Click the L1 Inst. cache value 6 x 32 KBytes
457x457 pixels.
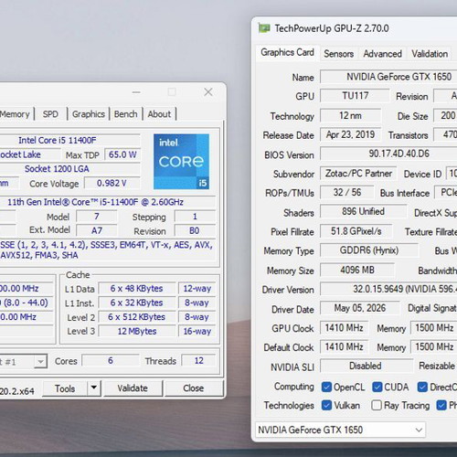137,303
